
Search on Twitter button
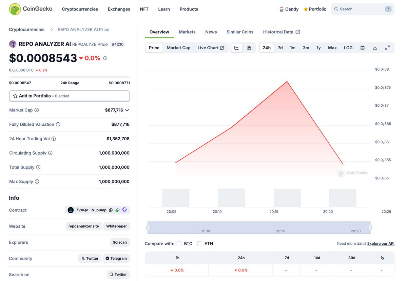118,275
